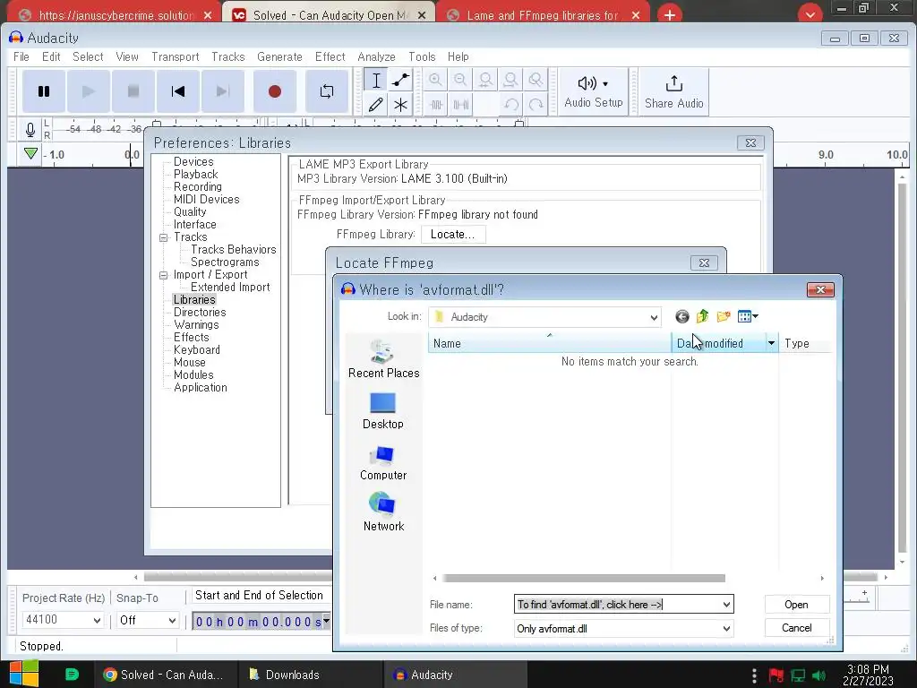Select Spectrograms in Preferences tree
The height and width of the screenshot is (688, 917).
click(225, 262)
